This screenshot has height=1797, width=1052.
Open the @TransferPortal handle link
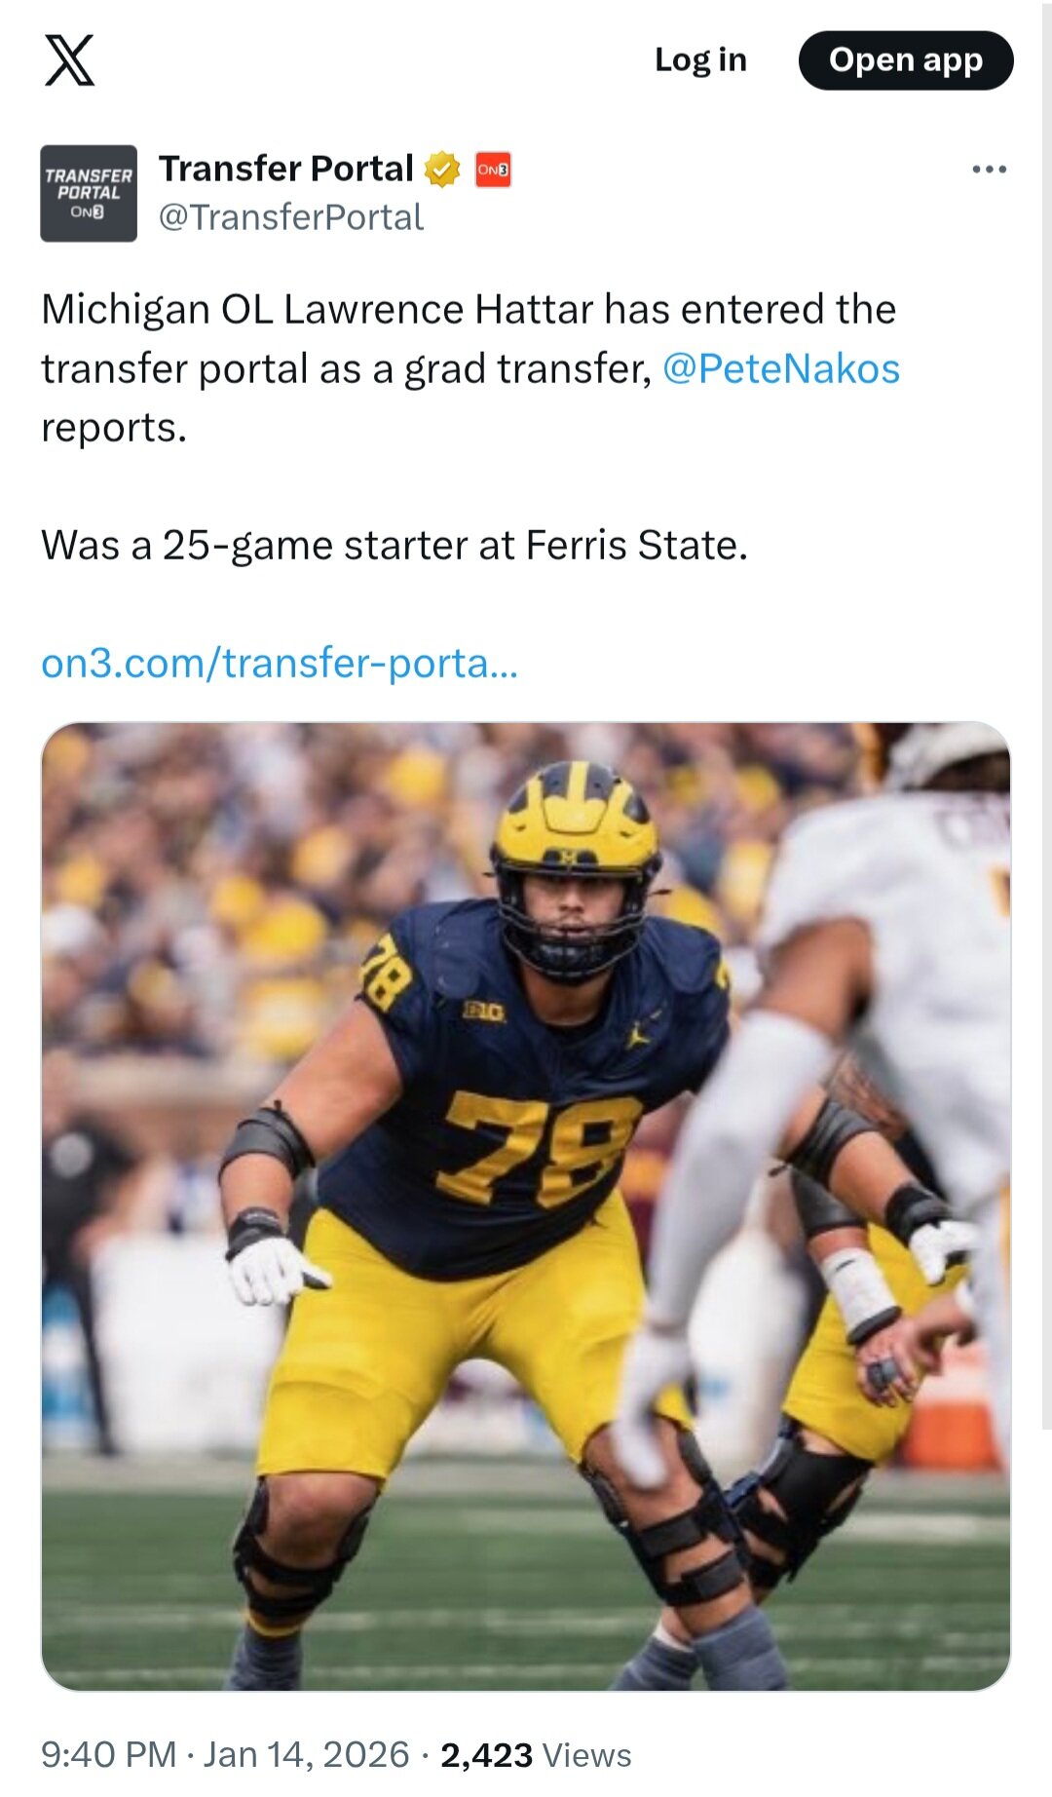click(291, 217)
